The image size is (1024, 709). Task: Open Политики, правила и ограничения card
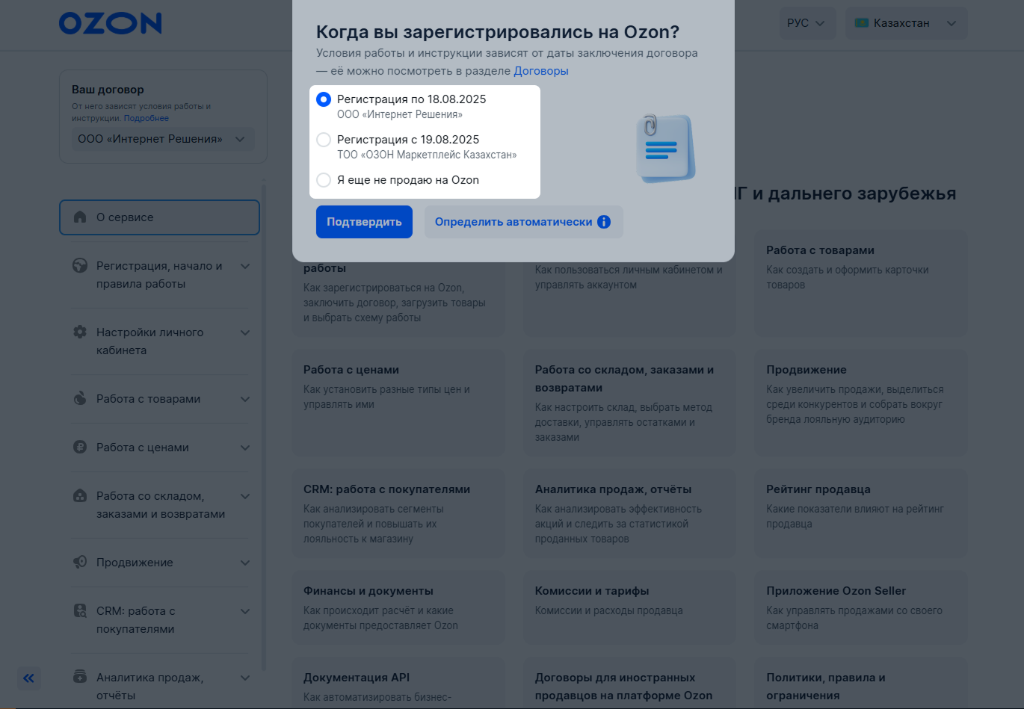click(860, 684)
